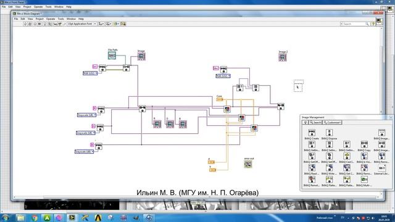Image resolution: width=395 pixels, height=222 pixels.
Task: Open Chrome from the taskbar
Action: pos(34,218)
